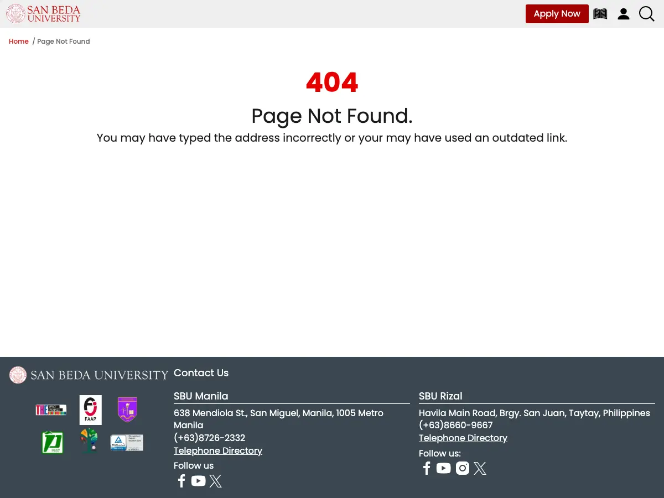The height and width of the screenshot is (498, 664).
Task: Click the San Beda University header logo
Action: (x=43, y=14)
